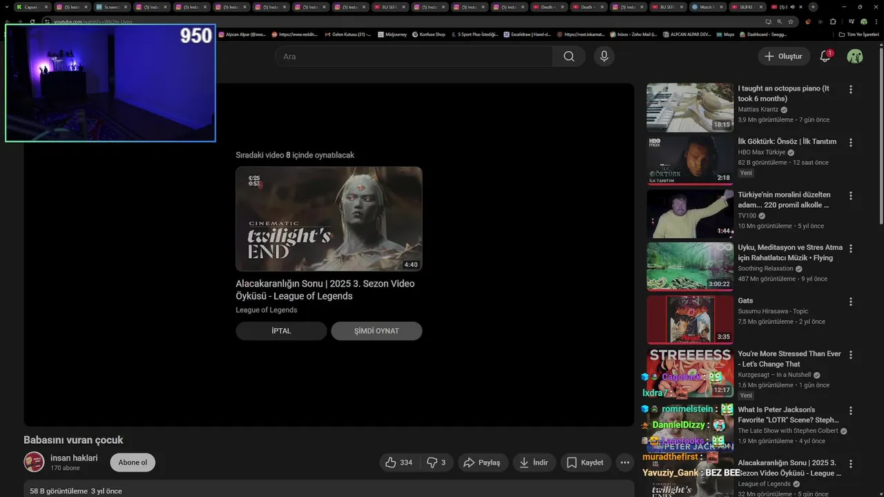Open options for İlk Göktürk video
The height and width of the screenshot is (497, 884).
[851, 143]
